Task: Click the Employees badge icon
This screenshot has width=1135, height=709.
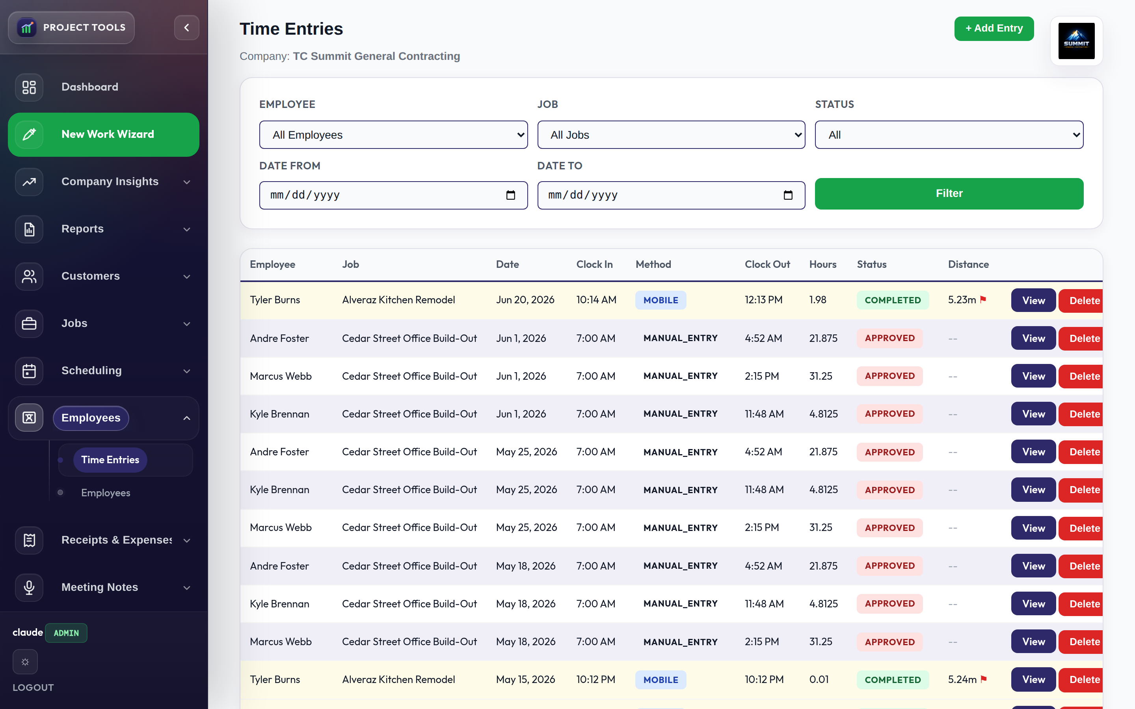Action: (29, 418)
